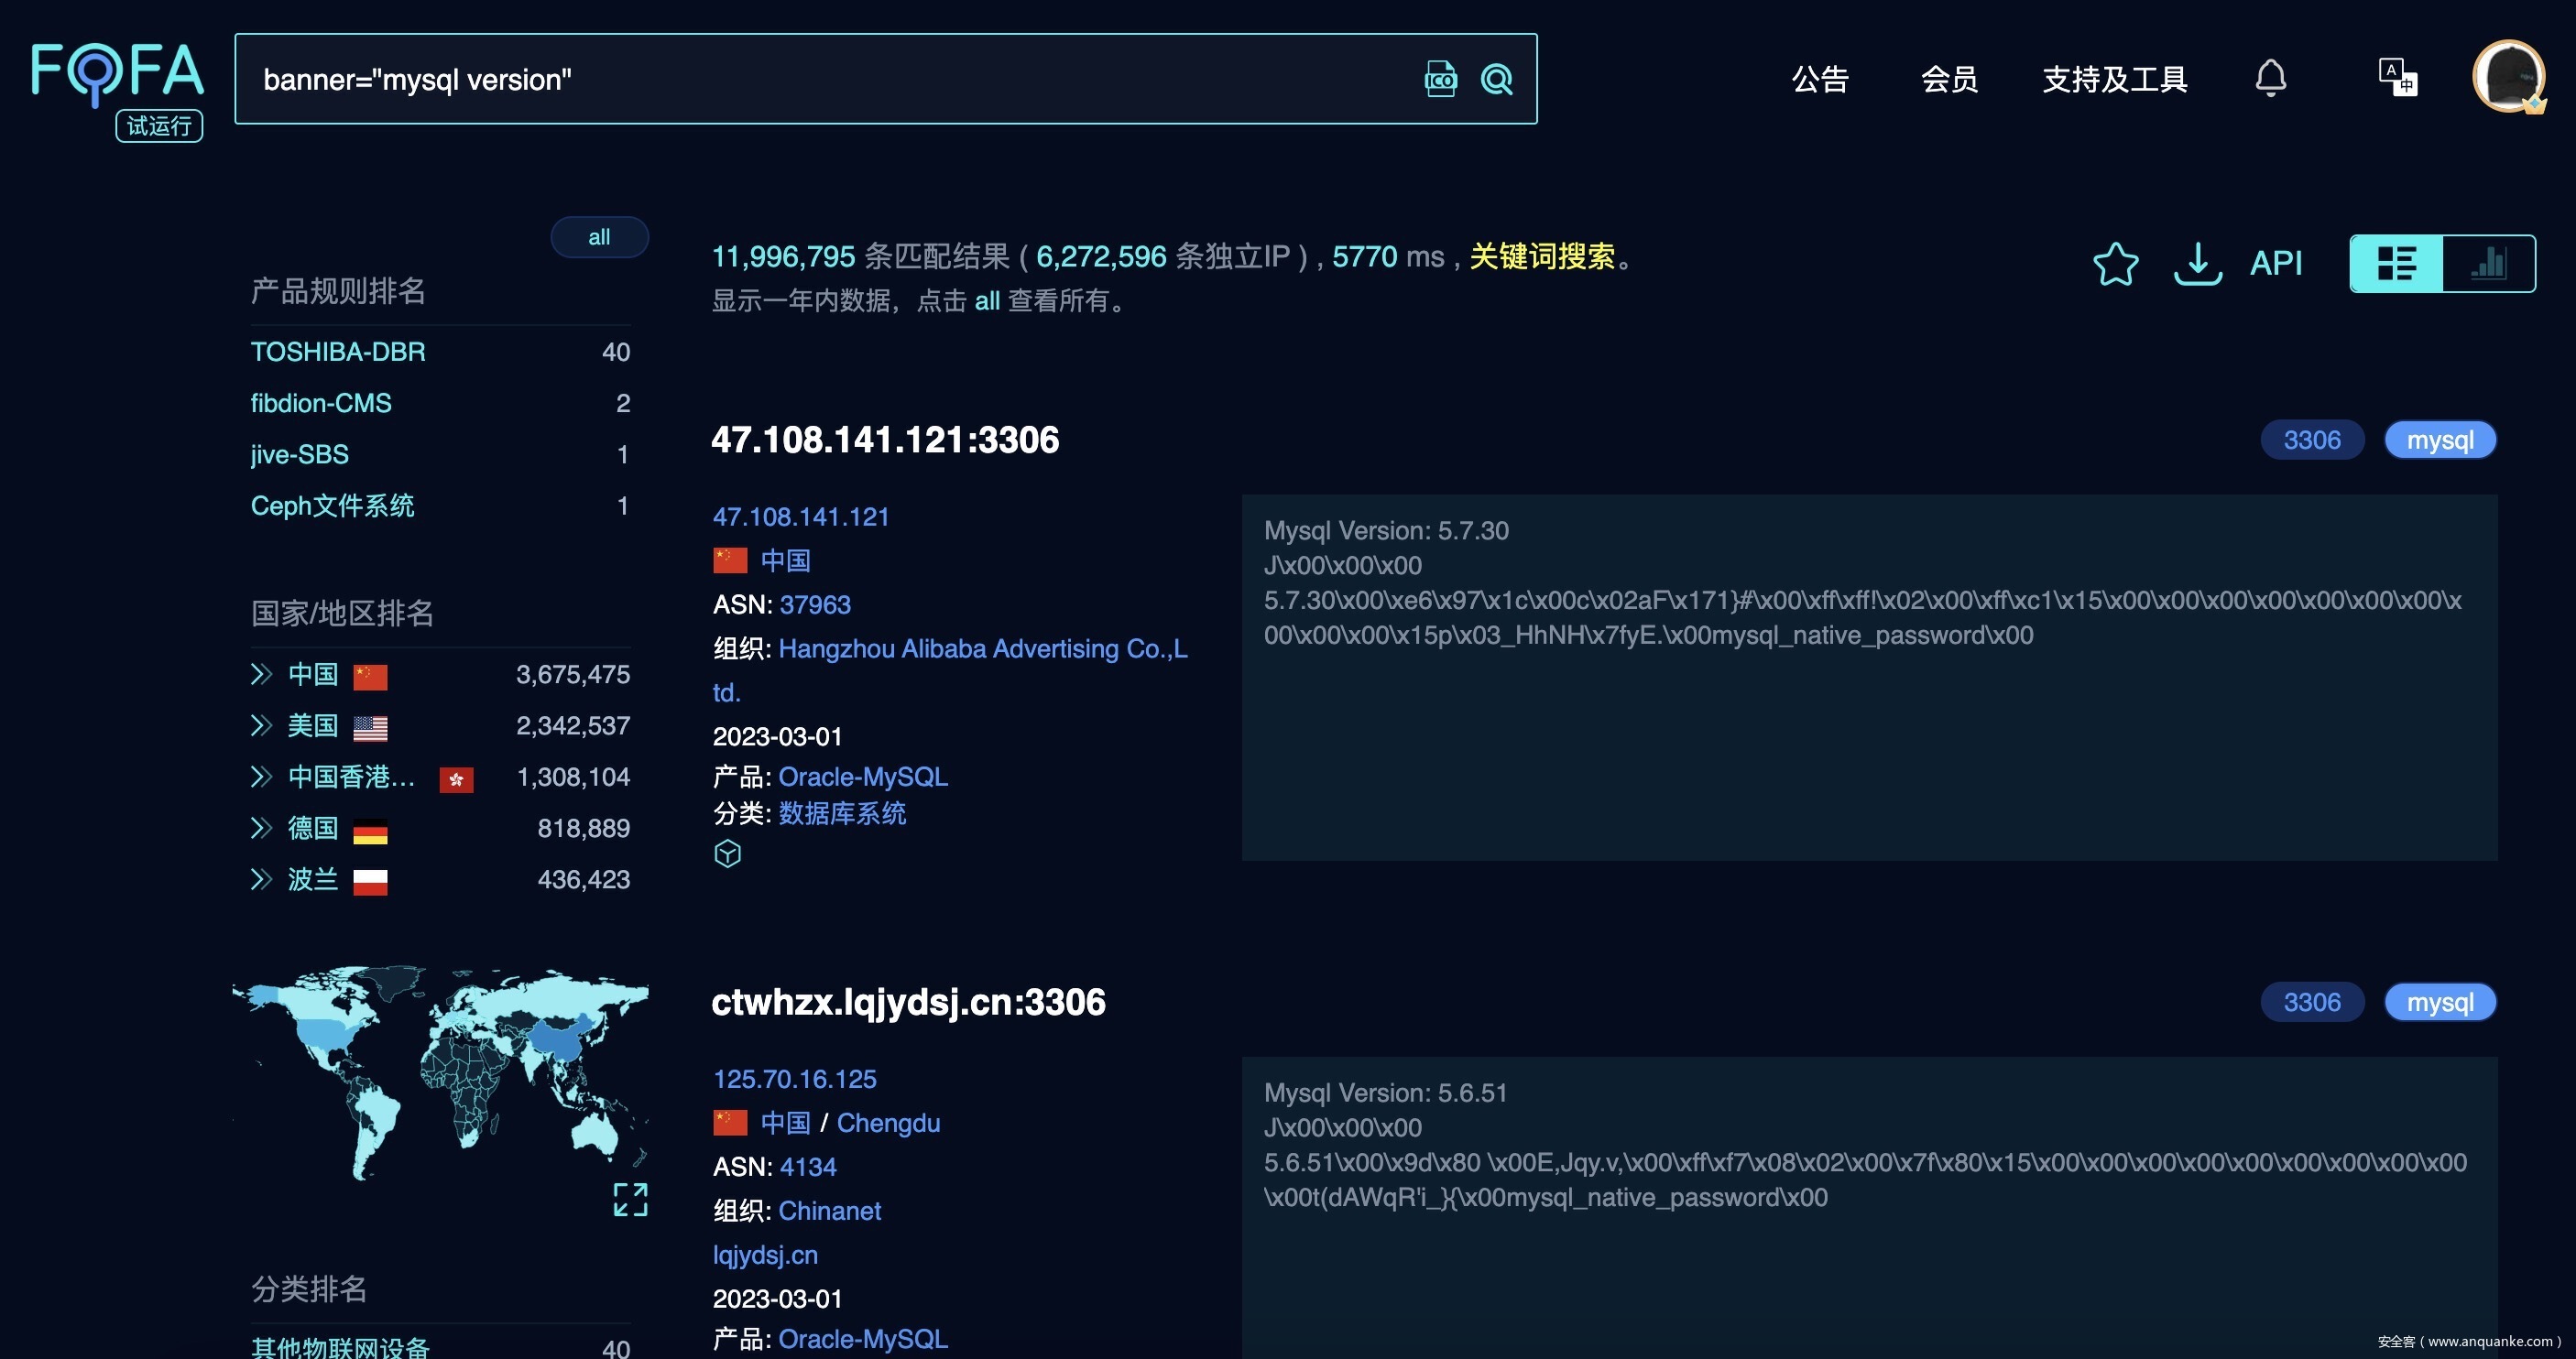Image resolution: width=2576 pixels, height=1359 pixels.
Task: Toggle the all filter pill
Action: pos(599,237)
